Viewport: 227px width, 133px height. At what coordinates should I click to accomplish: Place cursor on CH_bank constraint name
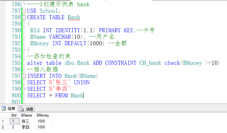(x=150, y=63)
